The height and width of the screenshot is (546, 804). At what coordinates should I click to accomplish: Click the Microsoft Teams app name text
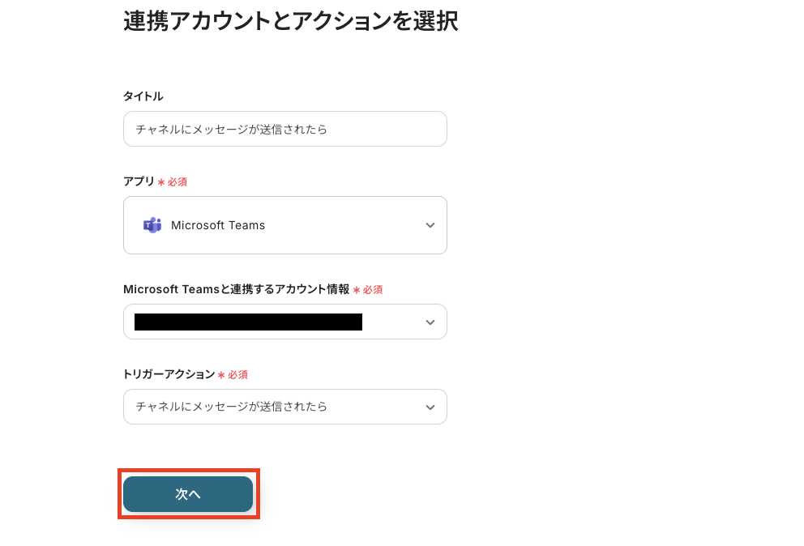click(218, 225)
